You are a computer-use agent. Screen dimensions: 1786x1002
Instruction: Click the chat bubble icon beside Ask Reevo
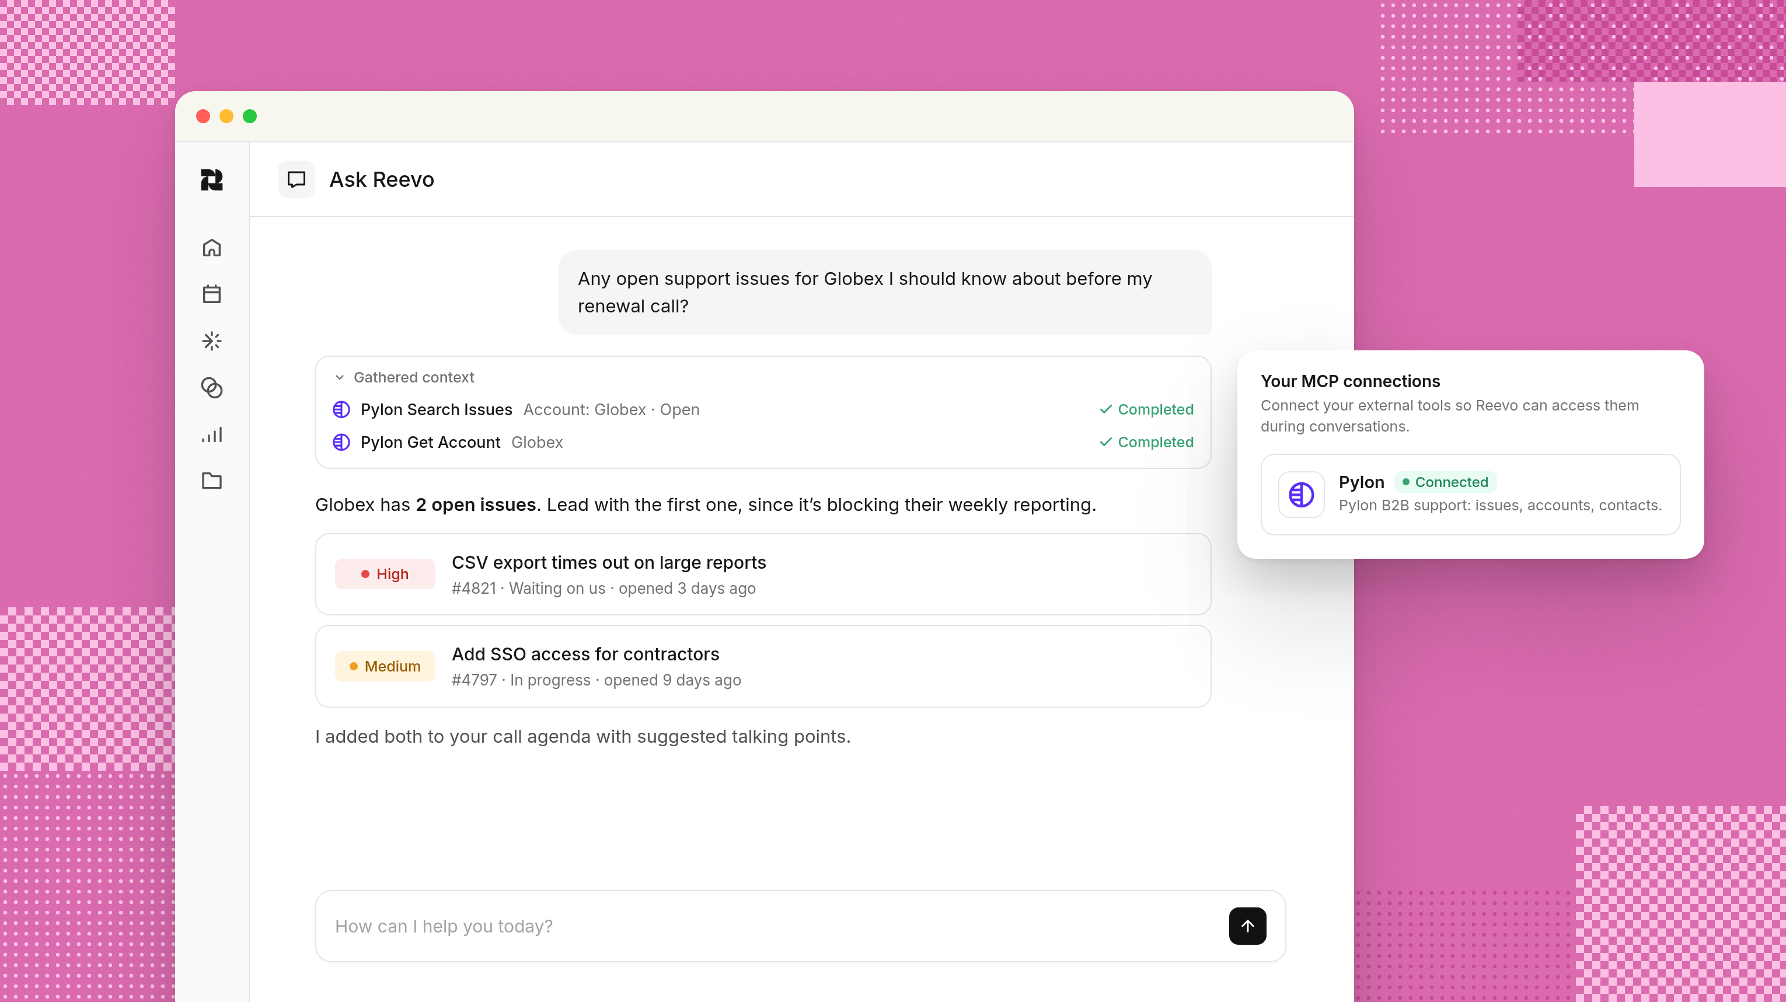pyautogui.click(x=296, y=180)
